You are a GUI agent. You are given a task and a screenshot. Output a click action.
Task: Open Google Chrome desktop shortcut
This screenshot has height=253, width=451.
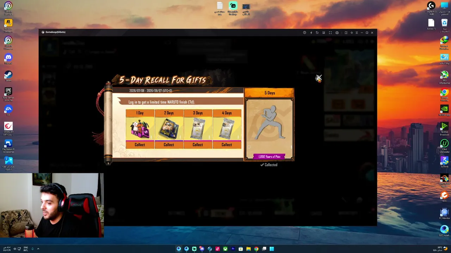click(x=444, y=94)
